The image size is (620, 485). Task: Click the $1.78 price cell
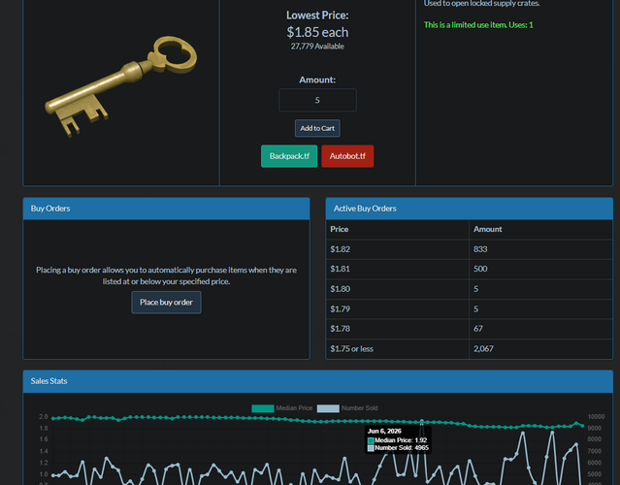tap(398, 329)
